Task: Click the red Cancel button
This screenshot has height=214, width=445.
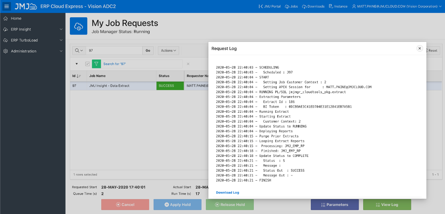Action: tap(125, 204)
